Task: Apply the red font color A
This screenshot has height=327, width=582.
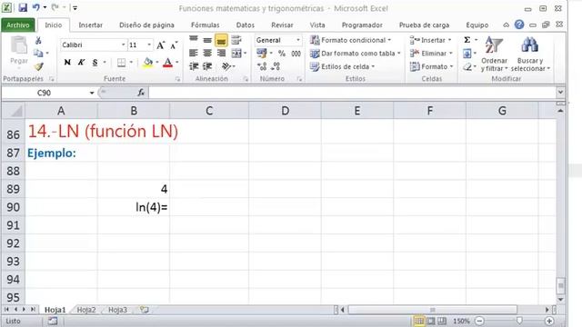Action: point(167,63)
